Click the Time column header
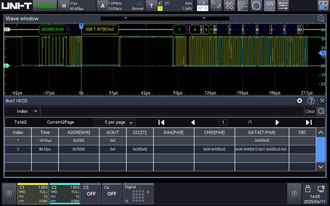This screenshot has width=330, height=206. [x=45, y=132]
